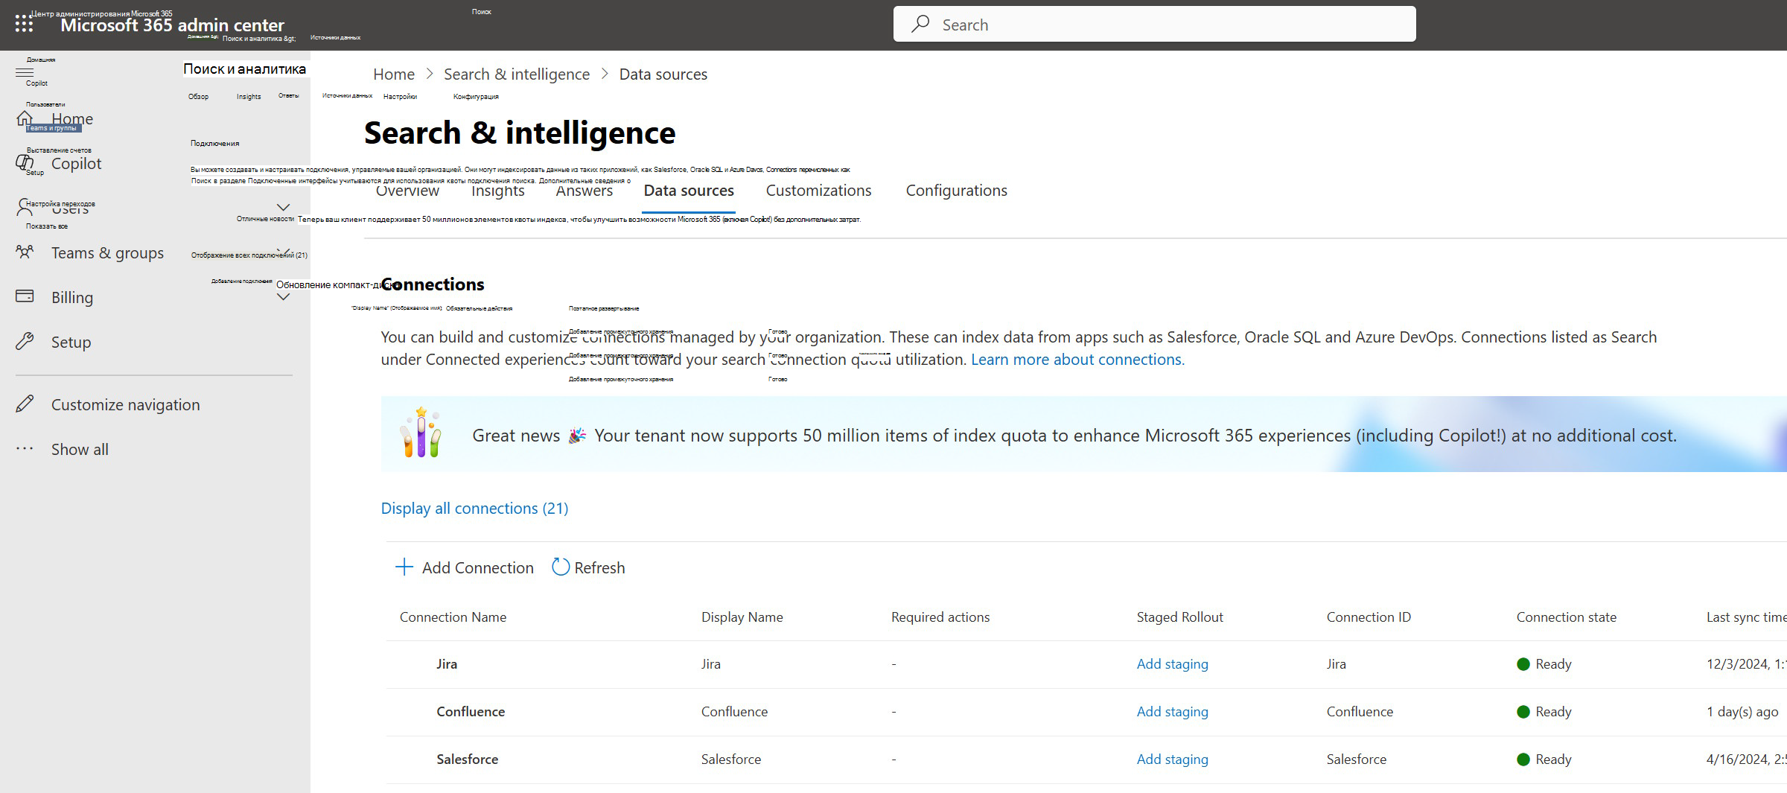The height and width of the screenshot is (793, 1787).
Task: Click the Show all ellipsis icon
Action: [25, 449]
